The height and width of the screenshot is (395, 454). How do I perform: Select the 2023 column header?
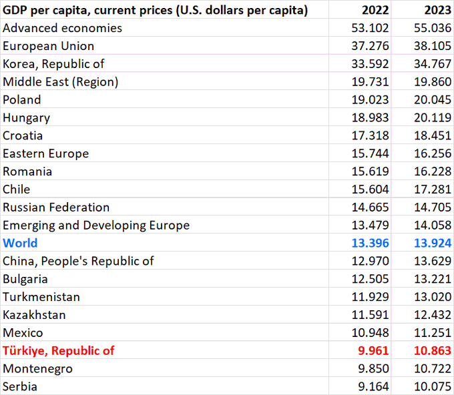(x=438, y=10)
